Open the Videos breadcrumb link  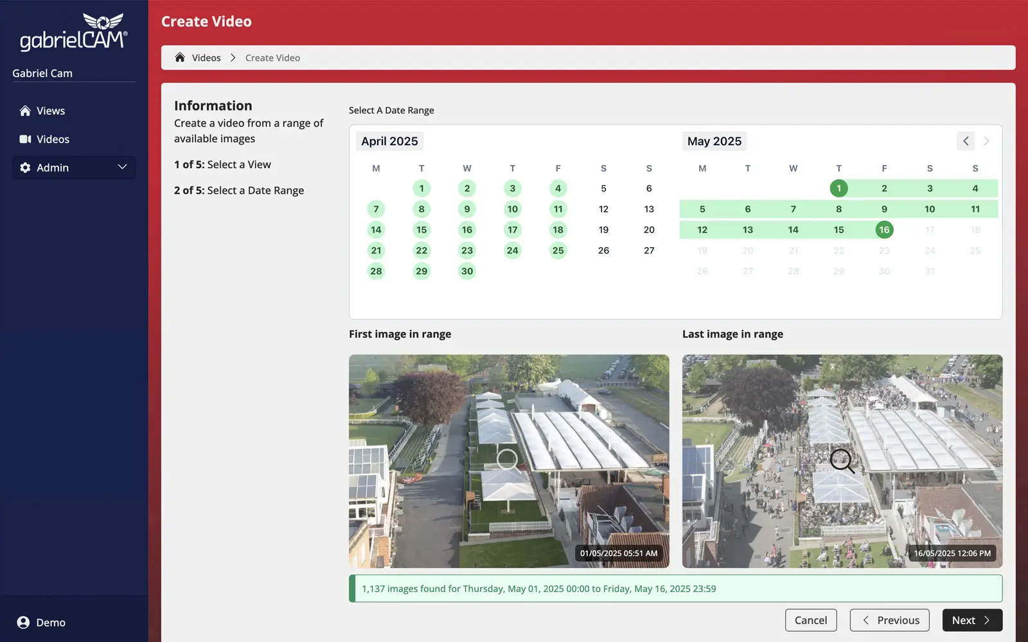coord(206,58)
